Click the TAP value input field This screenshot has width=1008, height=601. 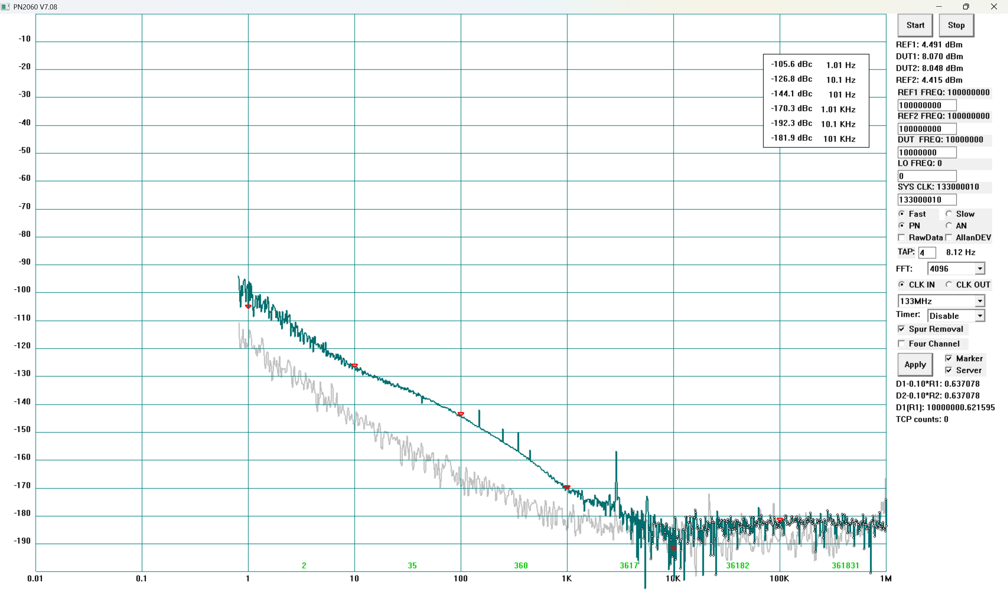tap(926, 253)
